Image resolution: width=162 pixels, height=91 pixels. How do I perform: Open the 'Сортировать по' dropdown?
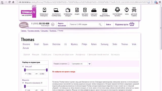tap(81, 64)
